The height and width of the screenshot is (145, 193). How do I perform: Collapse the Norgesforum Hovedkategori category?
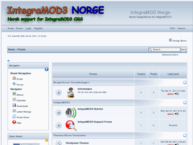(185, 82)
